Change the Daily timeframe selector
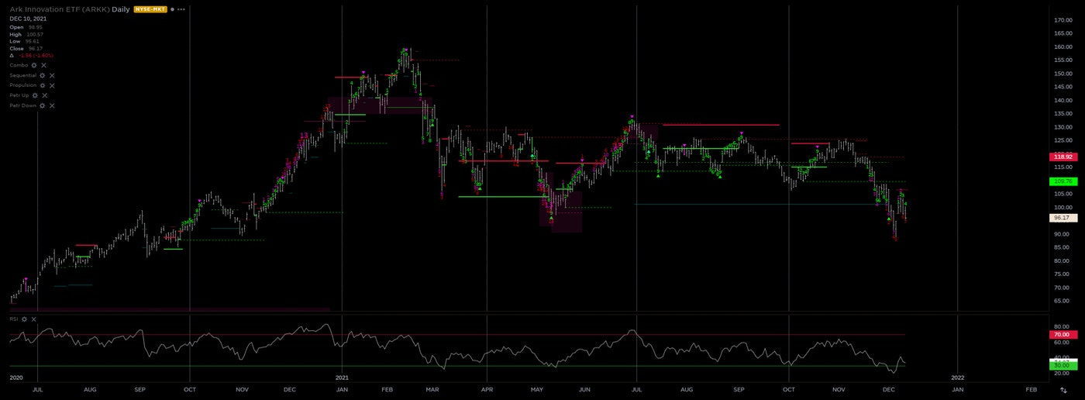 pyautogui.click(x=122, y=9)
